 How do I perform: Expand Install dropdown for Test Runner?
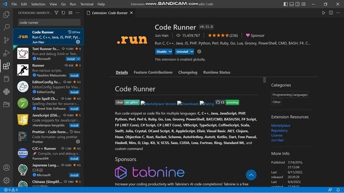(x=78, y=59)
